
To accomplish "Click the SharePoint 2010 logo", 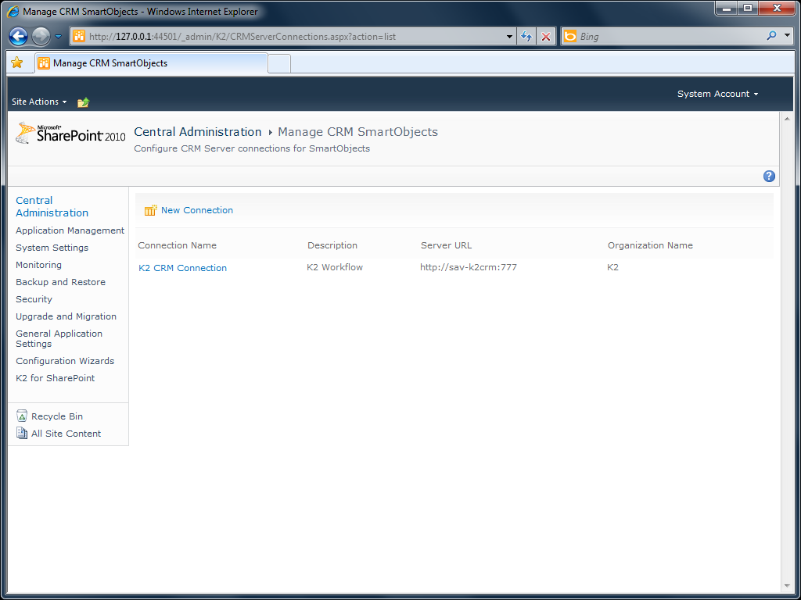I will click(70, 133).
